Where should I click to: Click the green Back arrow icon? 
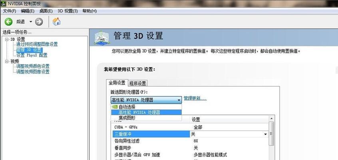point(9,22)
